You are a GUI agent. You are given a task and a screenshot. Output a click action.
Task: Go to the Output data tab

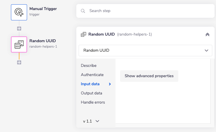point(92,93)
